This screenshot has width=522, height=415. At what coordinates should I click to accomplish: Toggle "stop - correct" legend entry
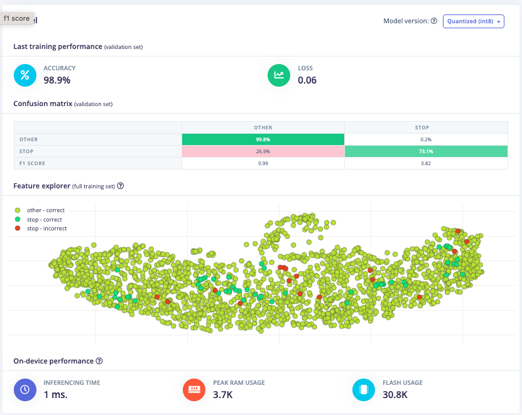click(40, 220)
